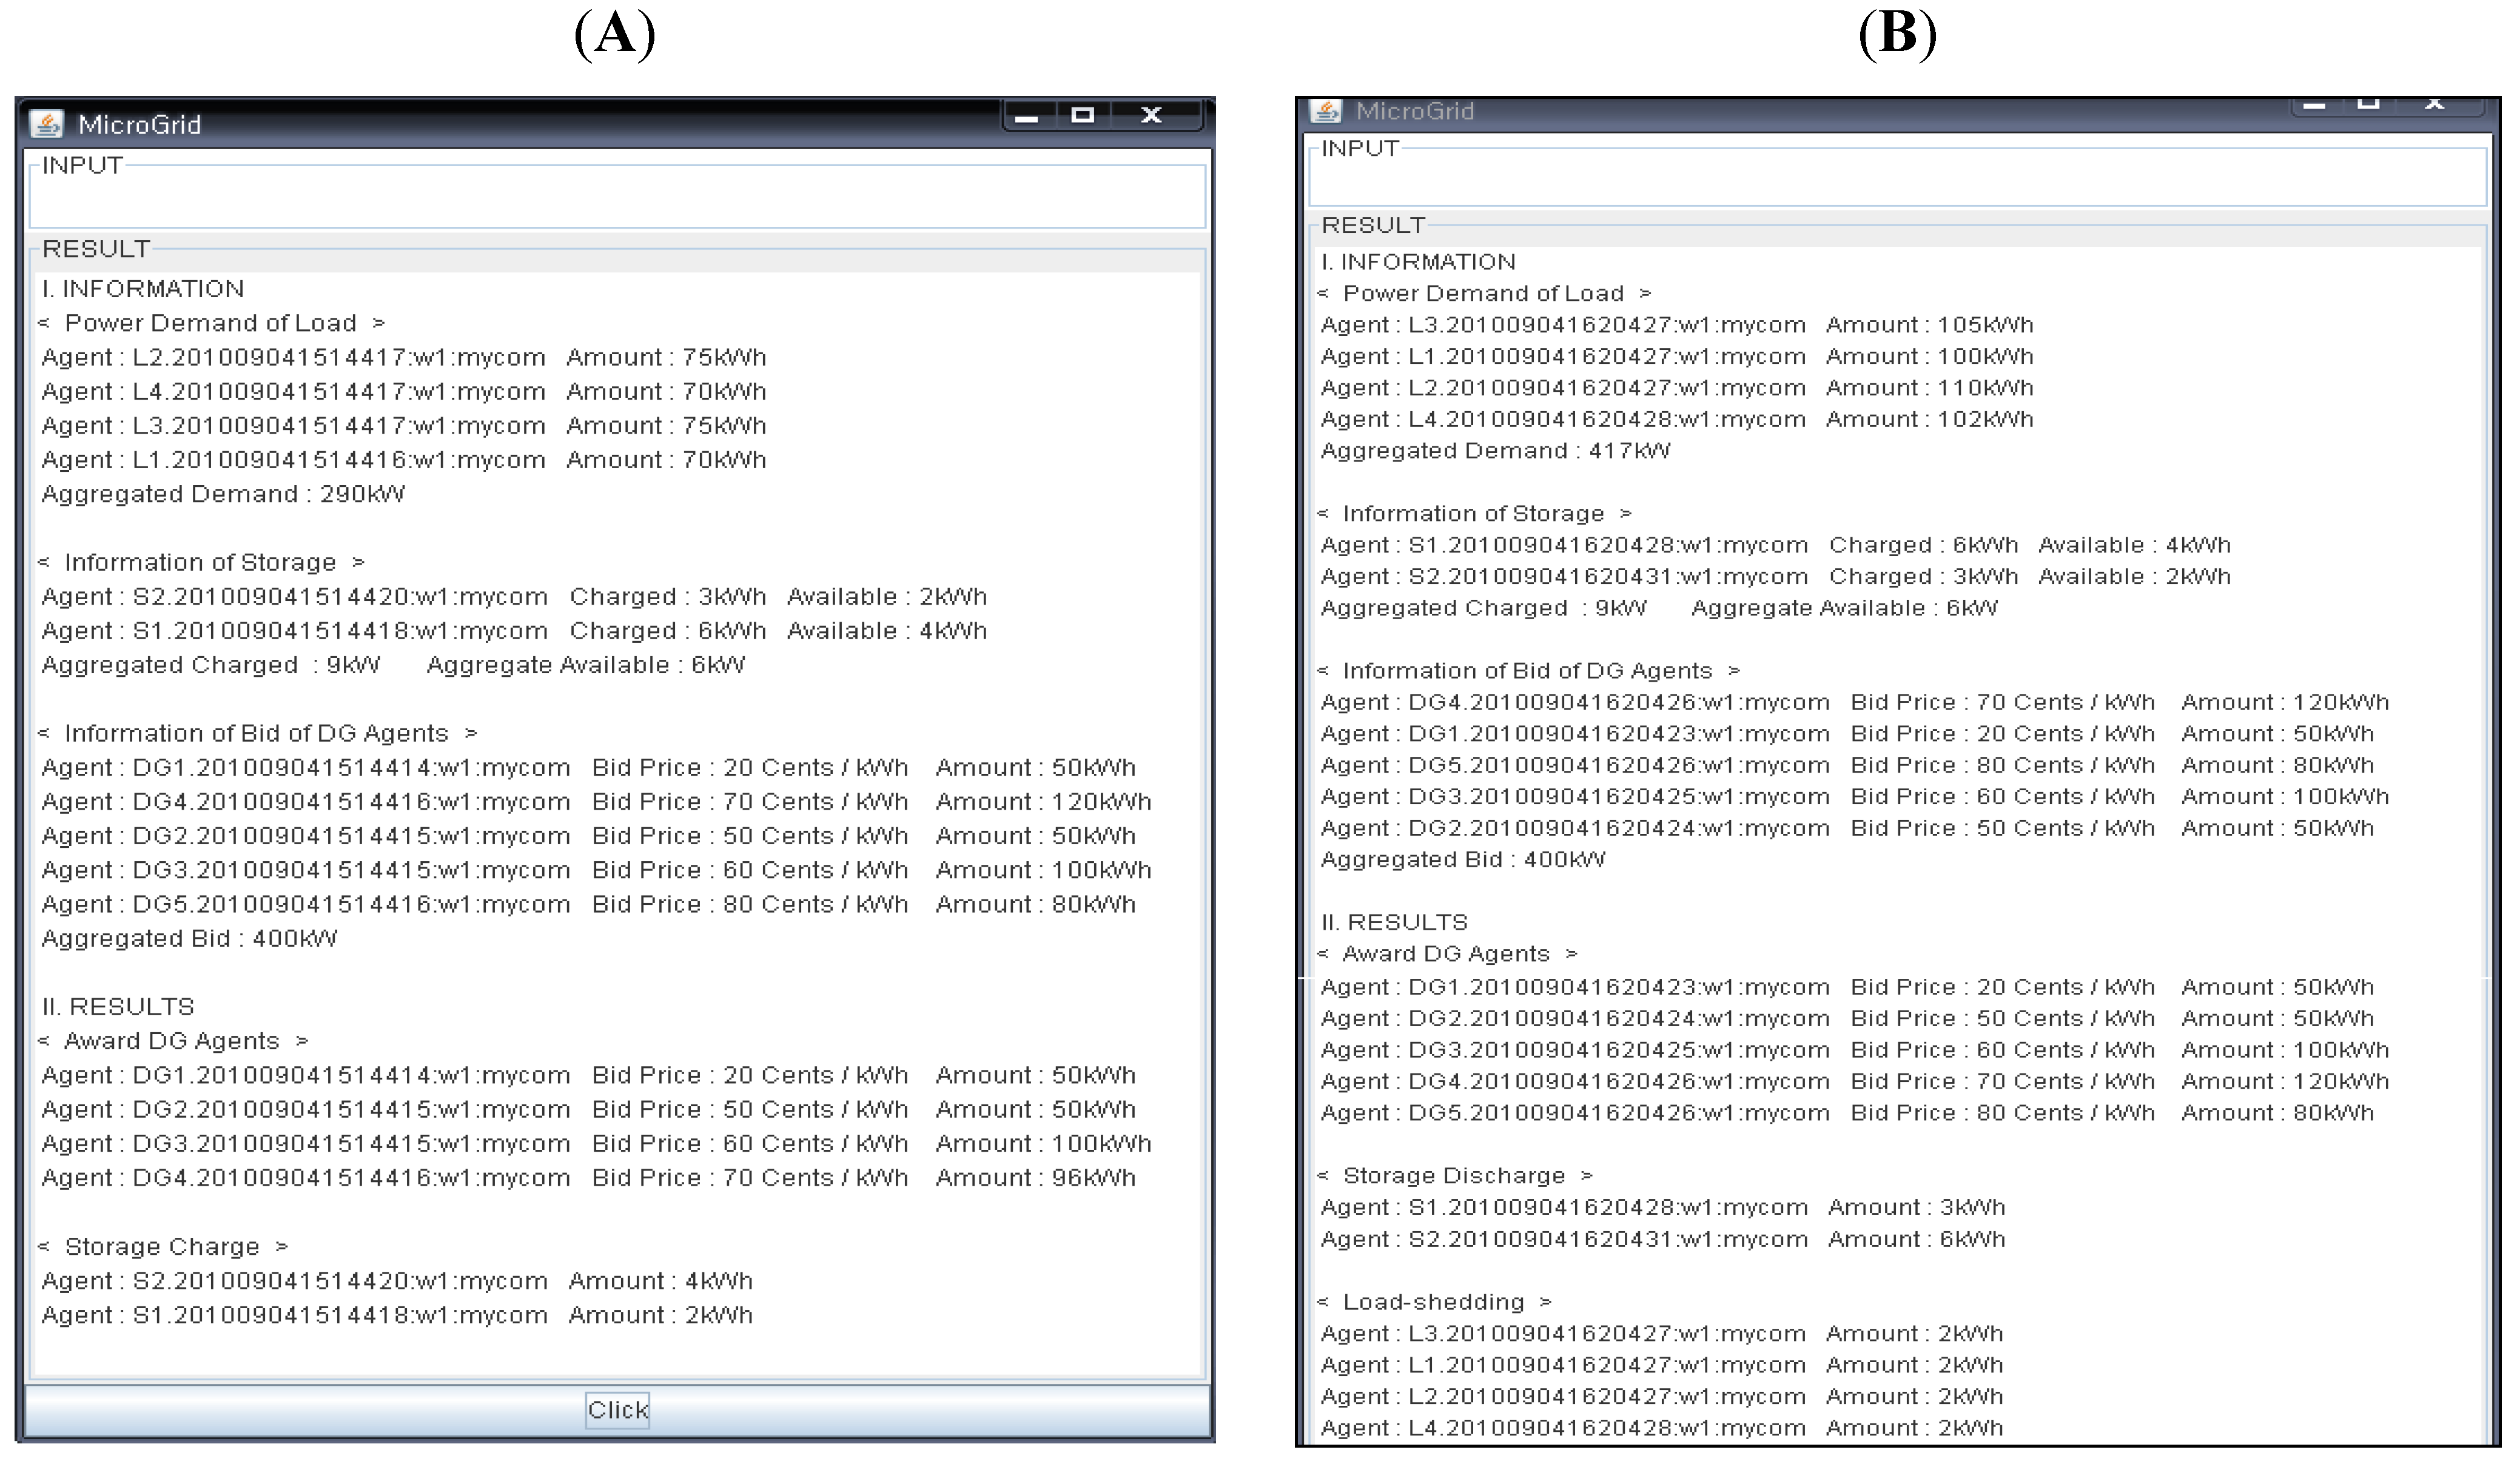Click the Java icon in window A title bar
This screenshot has width=2520, height=1461.
click(x=46, y=124)
